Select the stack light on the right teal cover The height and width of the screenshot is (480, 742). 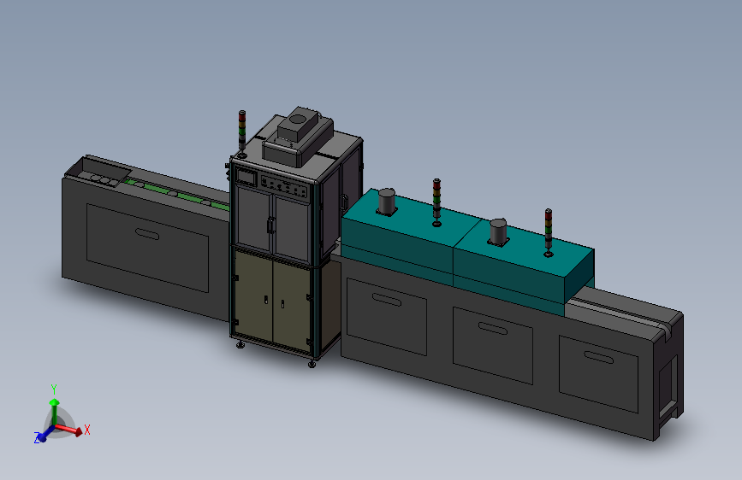548,232
